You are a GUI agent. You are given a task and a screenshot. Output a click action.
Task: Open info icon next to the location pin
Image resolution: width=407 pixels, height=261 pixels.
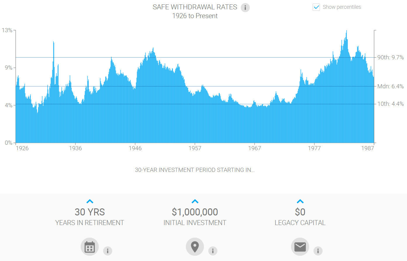click(x=213, y=251)
